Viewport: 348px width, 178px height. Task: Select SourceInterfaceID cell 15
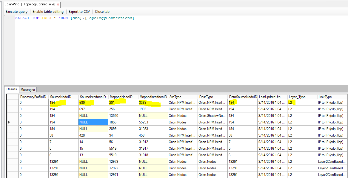[x=93, y=148]
